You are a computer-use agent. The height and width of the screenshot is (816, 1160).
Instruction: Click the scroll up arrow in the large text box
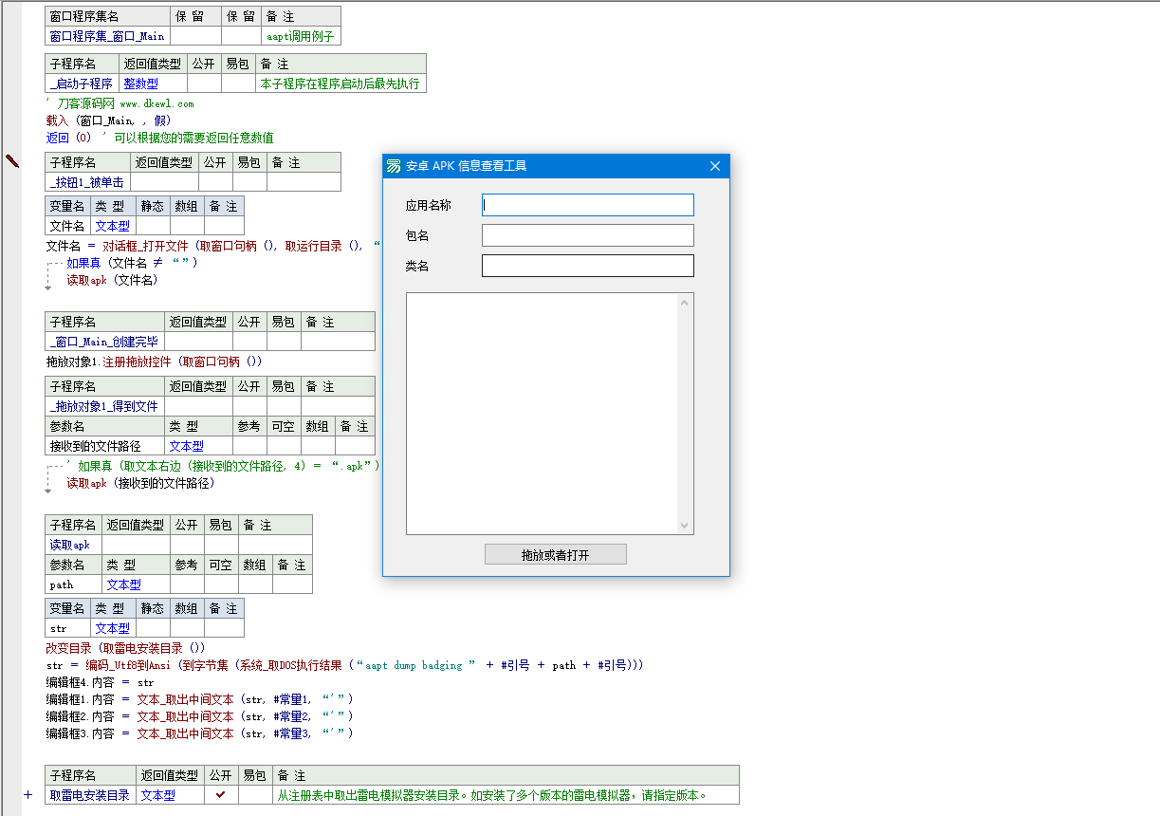pyautogui.click(x=684, y=304)
